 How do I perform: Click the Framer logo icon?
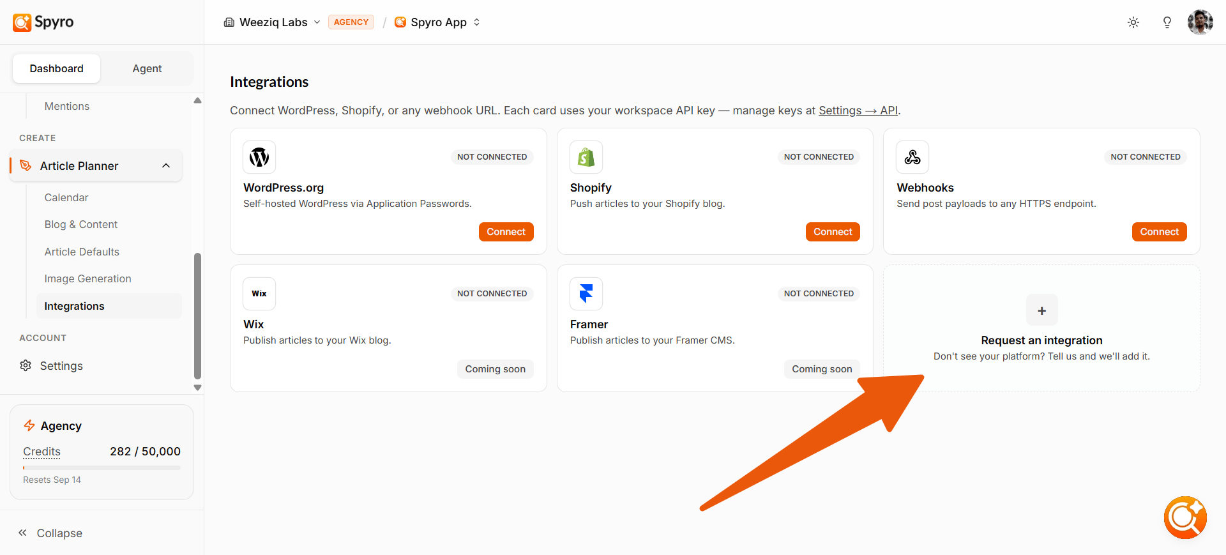[586, 294]
